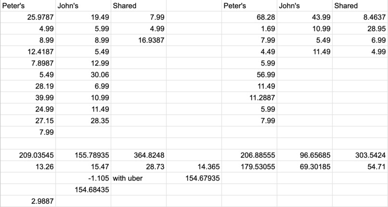
Task: Click the cell showing 179.53055
Action: click(x=249, y=167)
